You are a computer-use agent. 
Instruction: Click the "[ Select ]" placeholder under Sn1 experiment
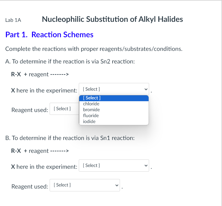point(91,165)
